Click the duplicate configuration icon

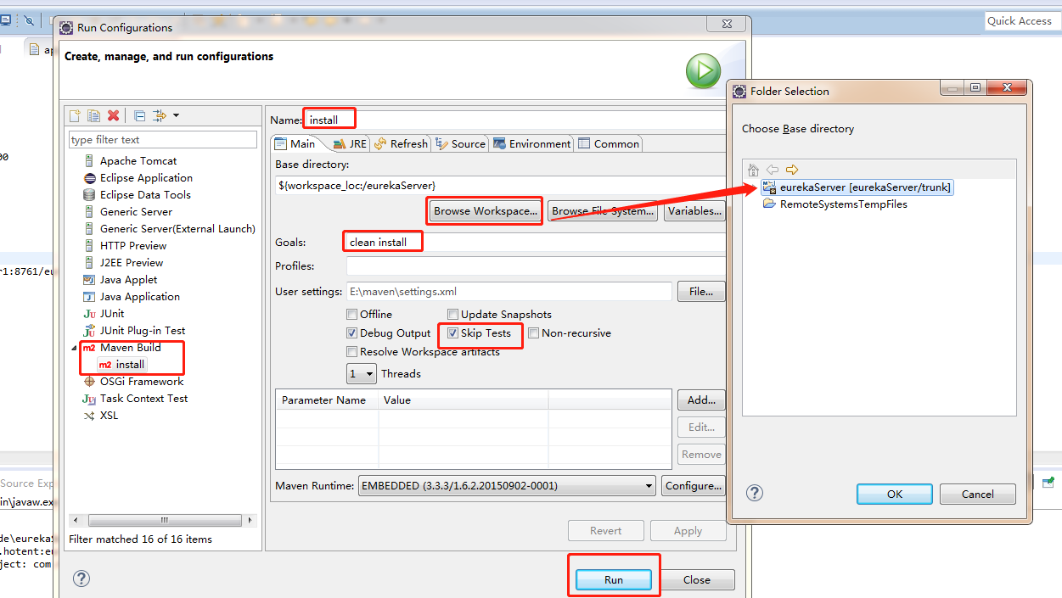coord(93,115)
